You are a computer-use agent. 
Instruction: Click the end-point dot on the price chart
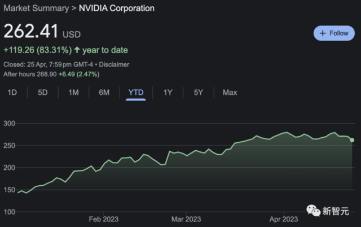tap(352, 140)
